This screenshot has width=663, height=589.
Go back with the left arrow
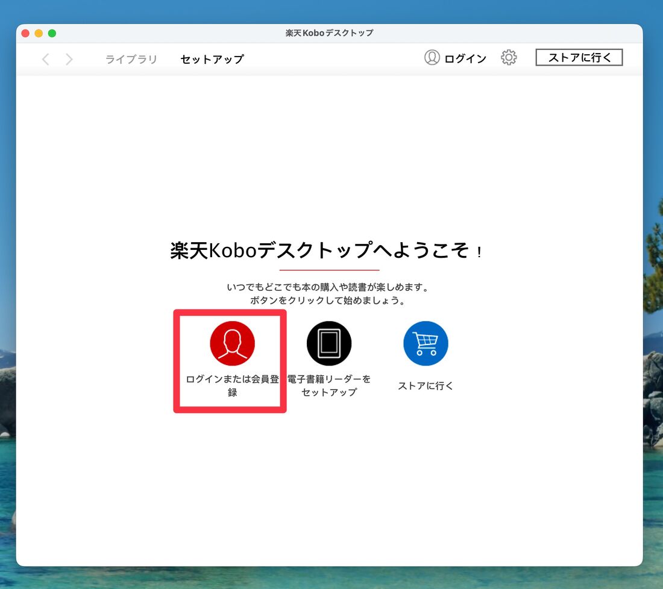(46, 59)
